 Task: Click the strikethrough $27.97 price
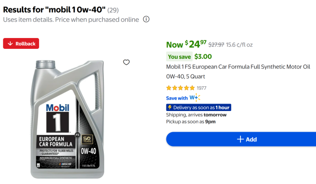(x=216, y=45)
